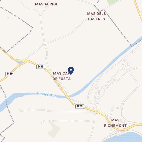This screenshot has height=142, width=142.
Task: Select the Mas Richemont place label
Action: (x=115, y=123)
